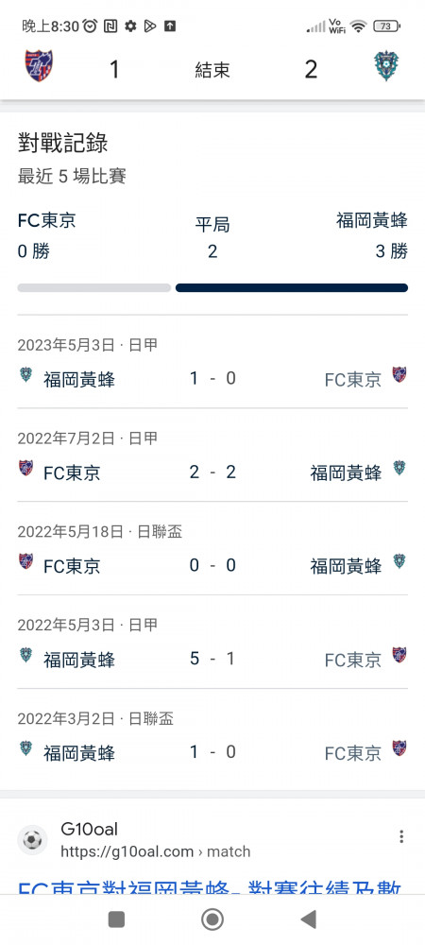Tap the Android home circle button
Screen dimensions: 425x945
(x=212, y=919)
